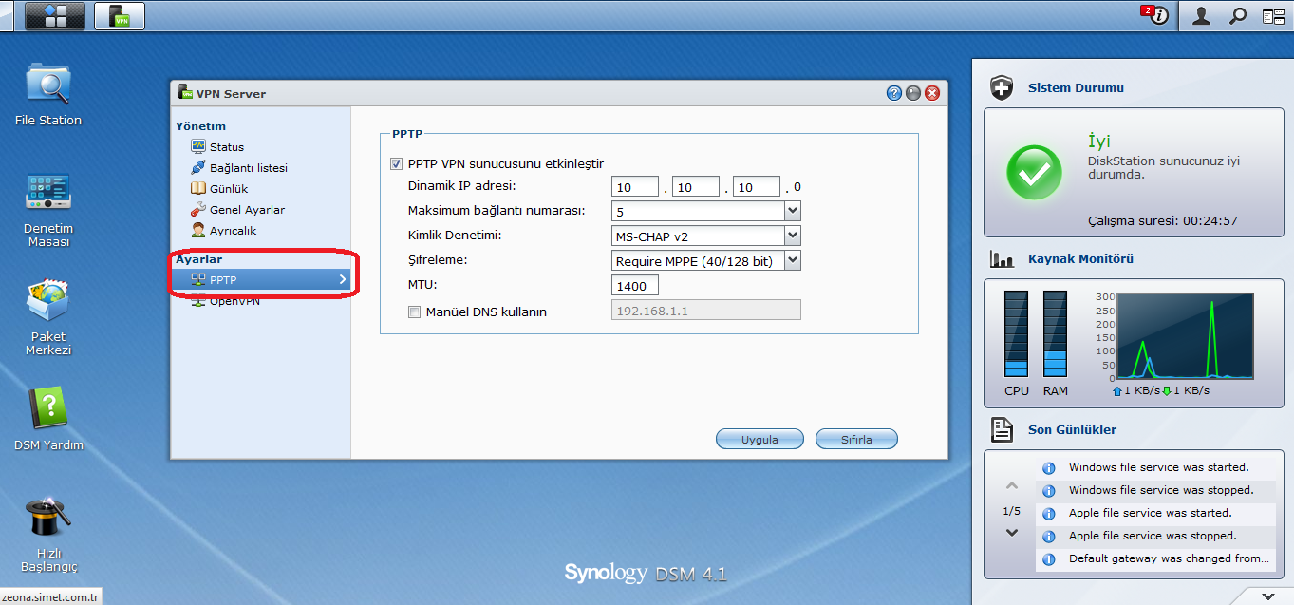Open Şifreleme Require MPPE dropdown
This screenshot has width=1294, height=605.
click(793, 260)
